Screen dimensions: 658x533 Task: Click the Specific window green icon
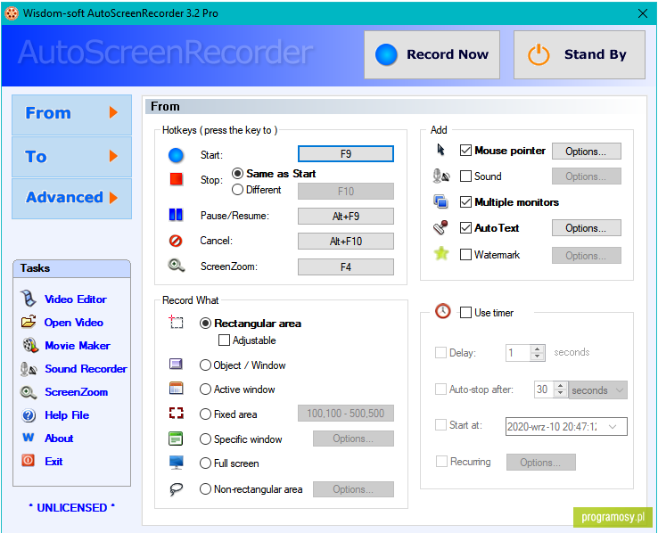point(176,439)
